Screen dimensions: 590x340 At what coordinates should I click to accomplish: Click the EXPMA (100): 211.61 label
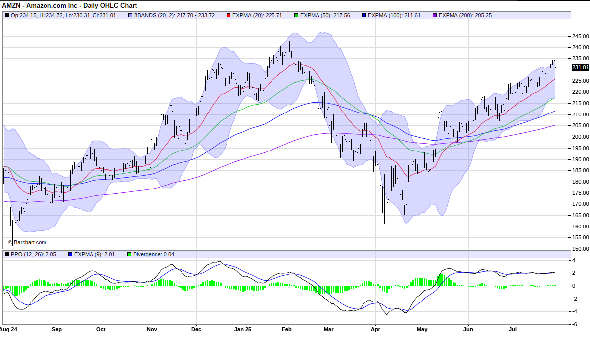(x=394, y=15)
